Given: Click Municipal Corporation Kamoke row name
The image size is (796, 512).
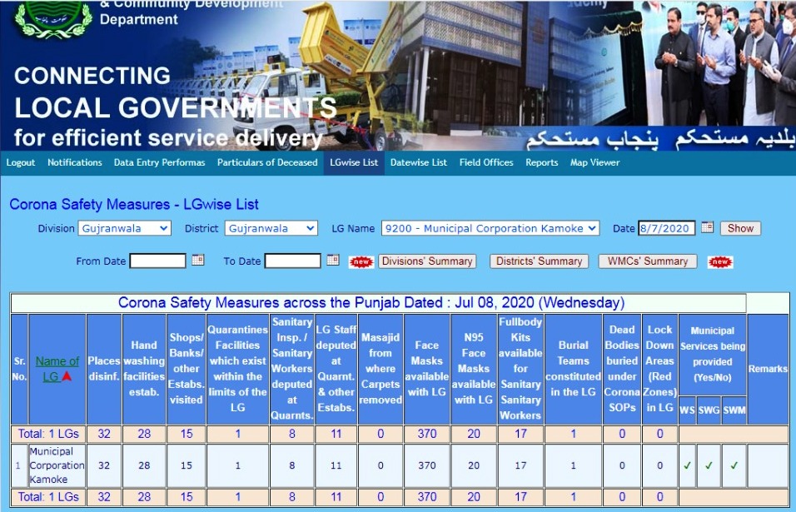Looking at the screenshot, I should point(57,465).
